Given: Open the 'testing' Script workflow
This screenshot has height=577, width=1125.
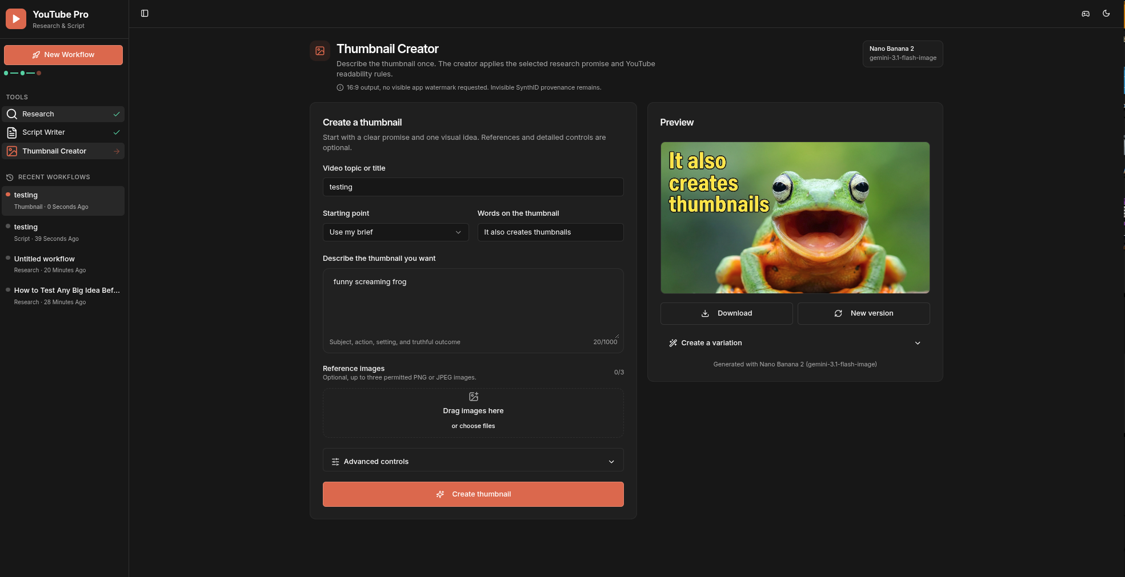Looking at the screenshot, I should click(x=63, y=232).
